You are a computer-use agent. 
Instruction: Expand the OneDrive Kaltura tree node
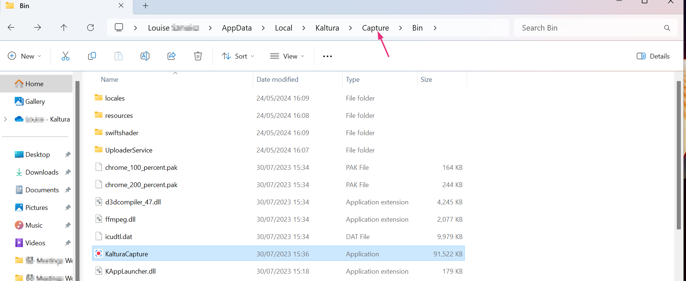(x=6, y=119)
